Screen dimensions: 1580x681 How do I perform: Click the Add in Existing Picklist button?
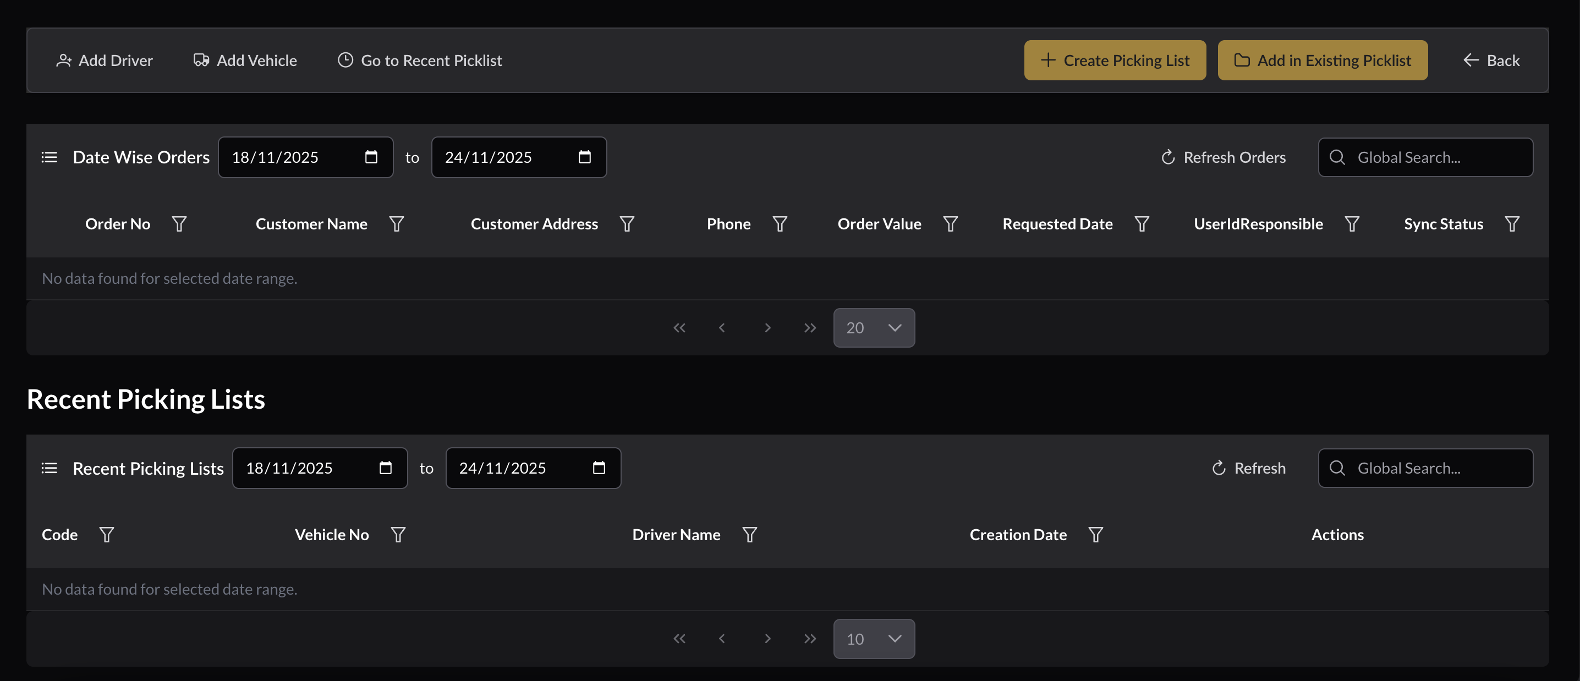point(1323,60)
